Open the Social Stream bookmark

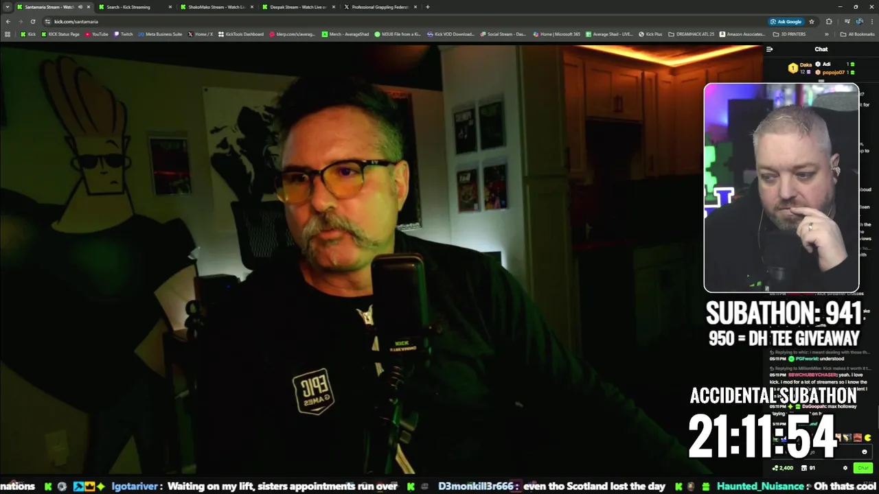503,34
